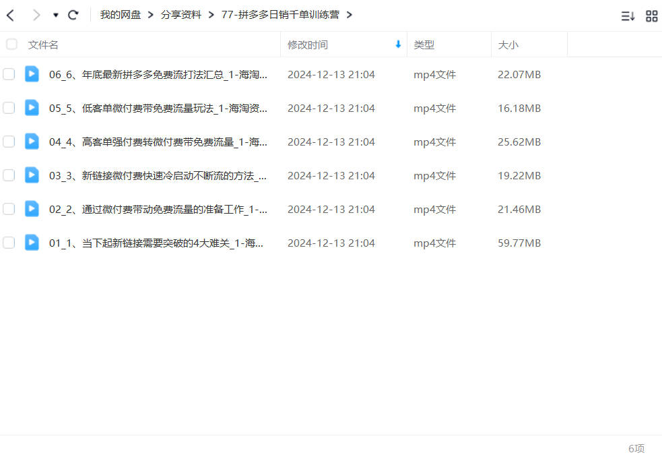The width and height of the screenshot is (662, 457).
Task: Click the blue sort direction arrow
Action: point(398,44)
